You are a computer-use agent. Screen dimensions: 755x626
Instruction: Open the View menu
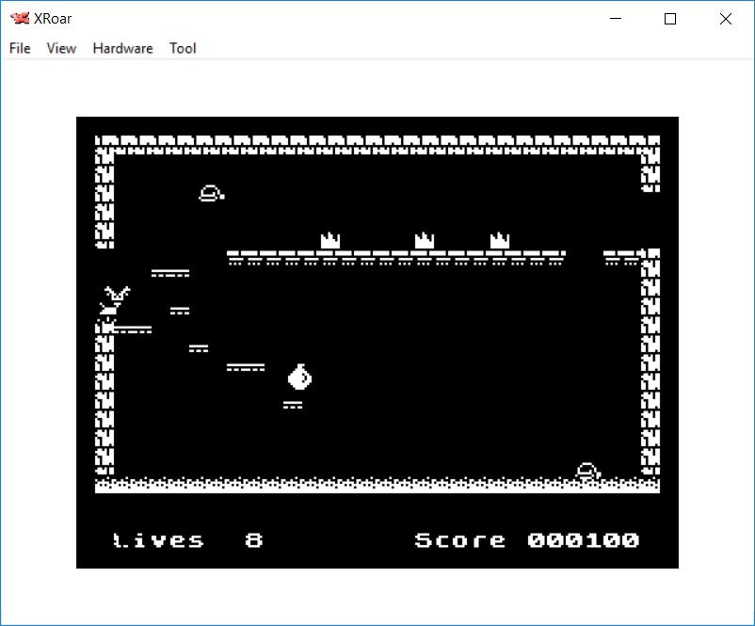tap(61, 48)
